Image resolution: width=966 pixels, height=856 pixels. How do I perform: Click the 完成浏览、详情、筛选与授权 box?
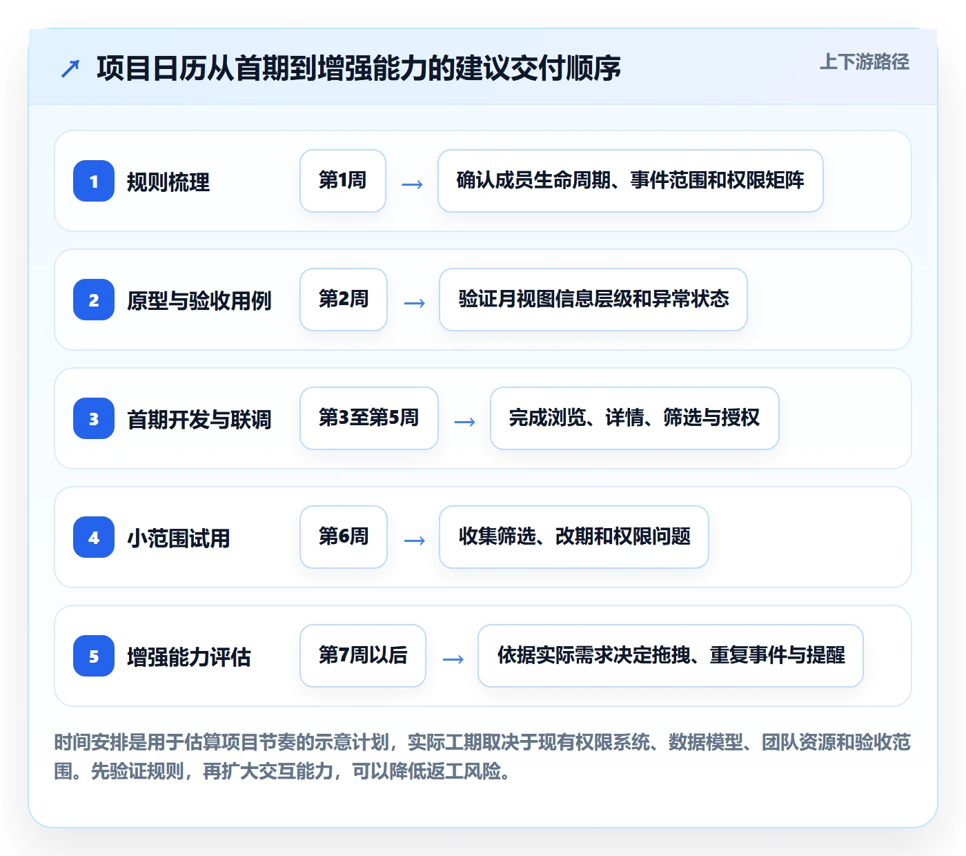point(635,418)
